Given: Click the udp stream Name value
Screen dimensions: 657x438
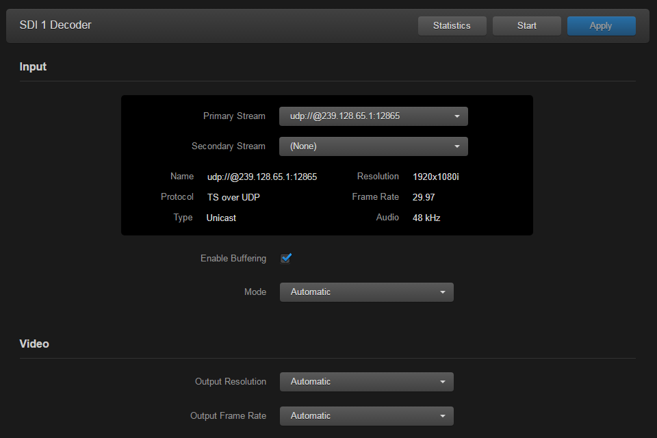Looking at the screenshot, I should [261, 176].
